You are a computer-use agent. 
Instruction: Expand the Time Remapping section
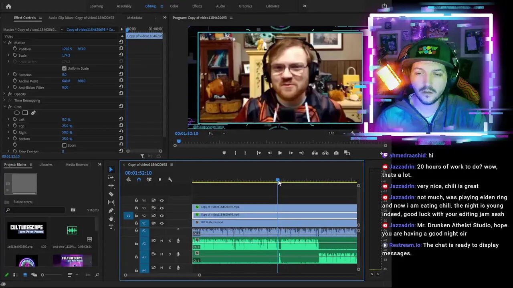(x=4, y=100)
